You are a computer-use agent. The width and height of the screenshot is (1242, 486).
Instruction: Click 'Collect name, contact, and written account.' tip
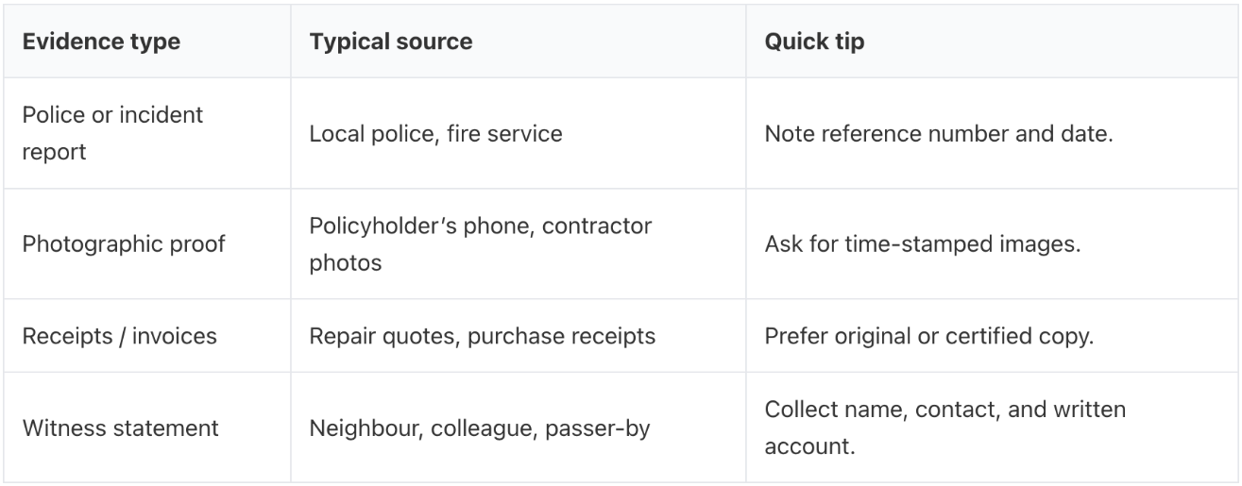point(944,427)
